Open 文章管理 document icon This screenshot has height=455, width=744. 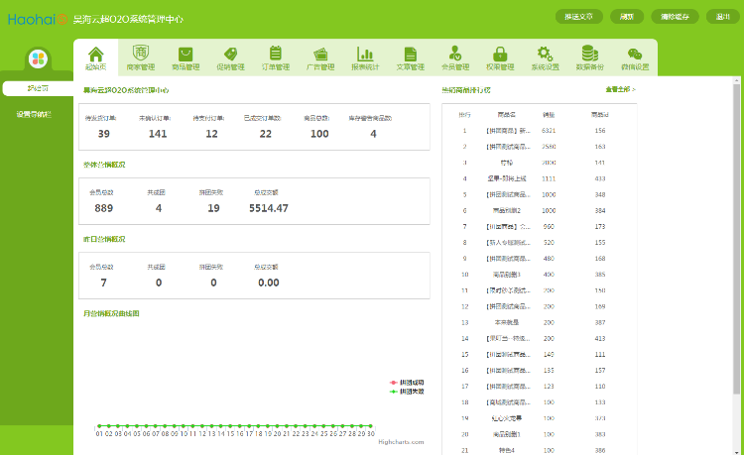[x=410, y=54]
